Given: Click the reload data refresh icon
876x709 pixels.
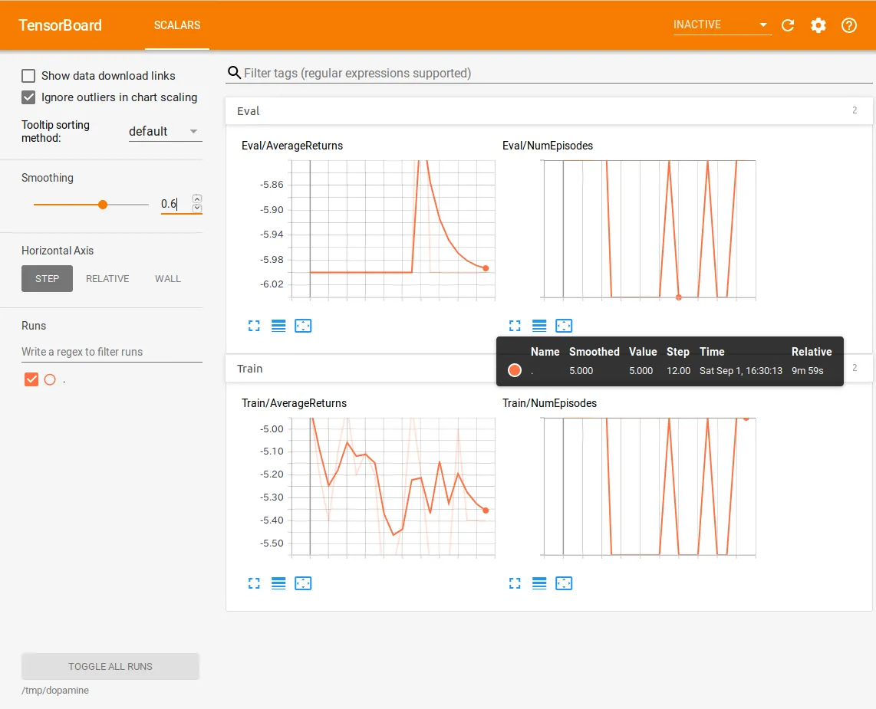Looking at the screenshot, I should tap(788, 25).
